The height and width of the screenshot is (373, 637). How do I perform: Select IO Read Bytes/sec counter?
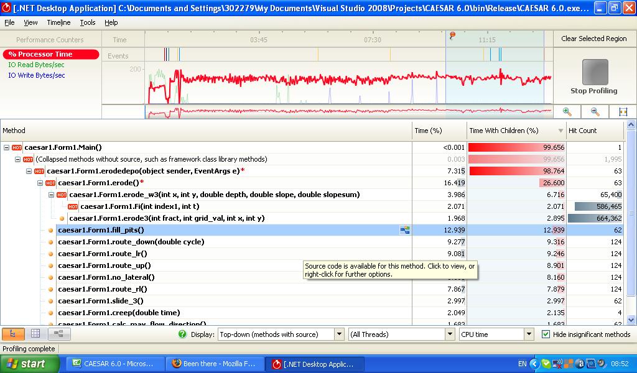point(36,65)
